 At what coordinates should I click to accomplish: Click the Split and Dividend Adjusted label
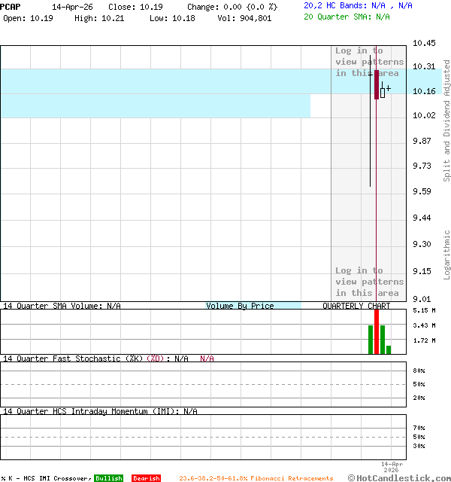(446, 120)
